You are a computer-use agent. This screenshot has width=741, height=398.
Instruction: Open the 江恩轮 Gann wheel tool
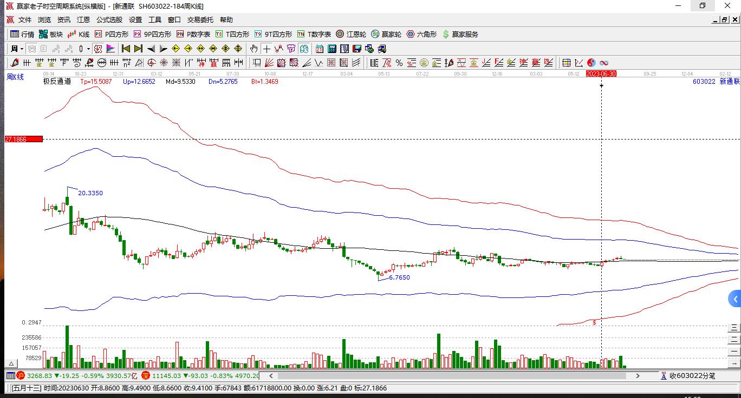pyautogui.click(x=351, y=34)
